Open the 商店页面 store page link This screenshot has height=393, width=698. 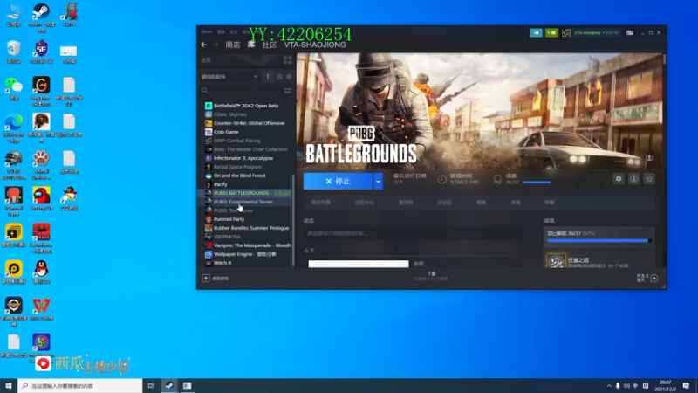click(x=321, y=203)
